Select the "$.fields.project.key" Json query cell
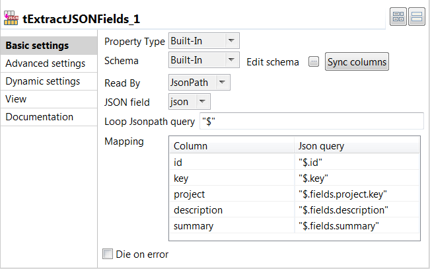This screenshot has width=430, height=269. pos(342,194)
